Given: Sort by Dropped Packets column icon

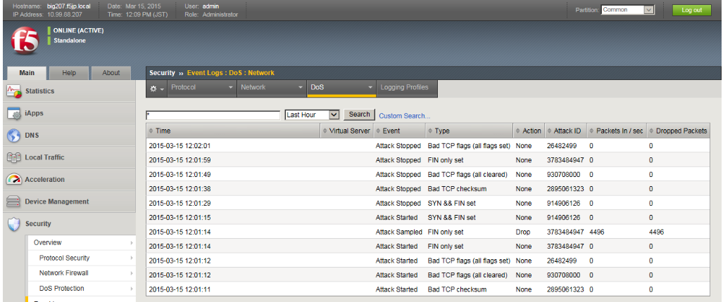Looking at the screenshot, I should pos(651,131).
